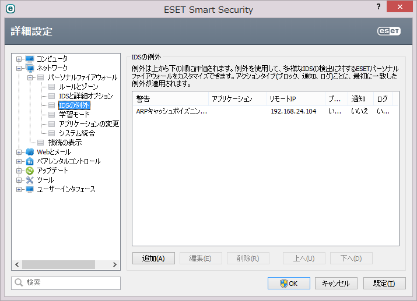Expand the ツール tree node
The width and height of the screenshot is (417, 301).
tap(19, 180)
